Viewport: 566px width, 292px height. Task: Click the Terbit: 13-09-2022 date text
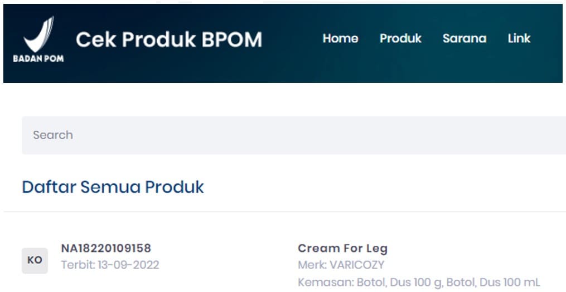tap(110, 265)
